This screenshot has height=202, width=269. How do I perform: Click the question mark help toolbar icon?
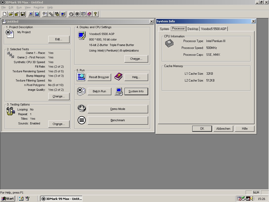[x=95, y=14]
